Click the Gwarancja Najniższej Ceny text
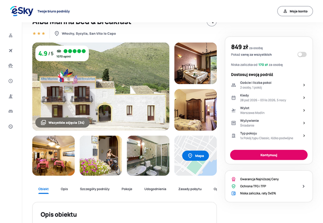The image size is (323, 223). click(x=259, y=179)
